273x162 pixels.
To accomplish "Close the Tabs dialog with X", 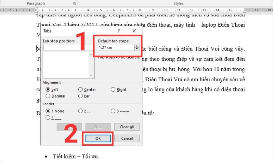I will (134, 31).
